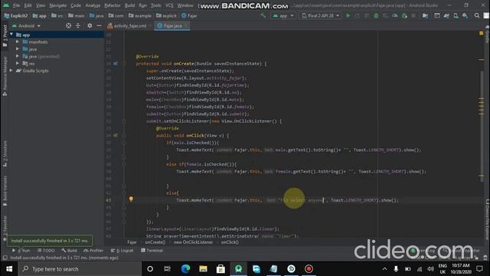Click the Windows Start button

tap(9, 269)
